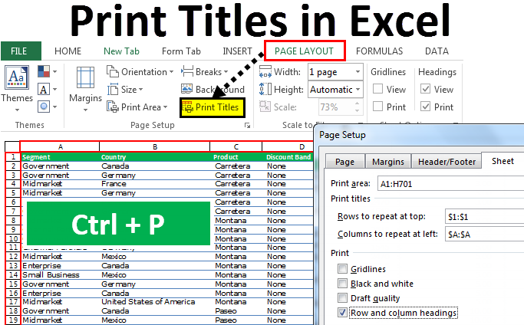The height and width of the screenshot is (325, 524).
Task: Click the Select All corner button
Action: [x=12, y=146]
